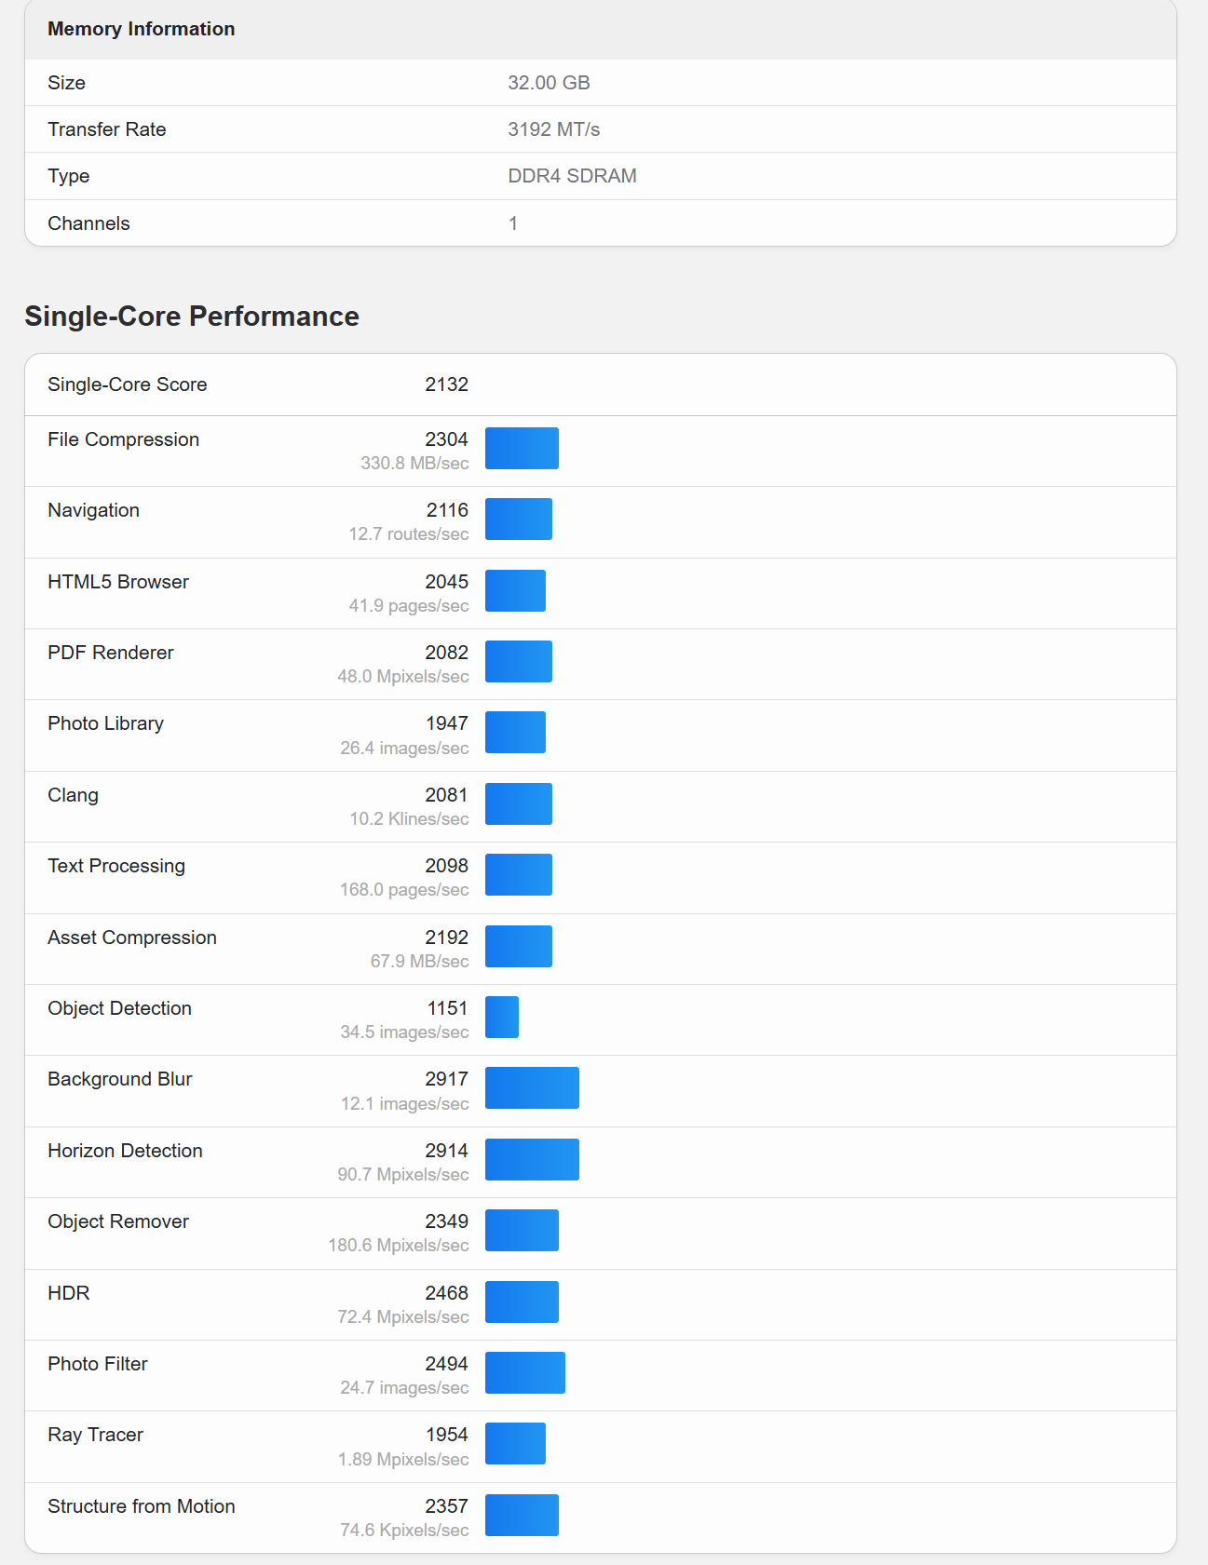Click the Asset Compression score bar

coord(519,946)
